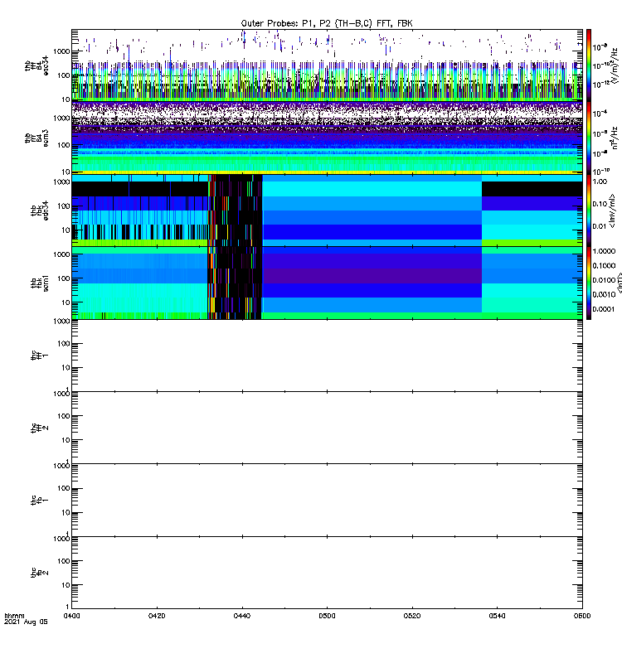
Task: Select the 0420 time axis label
Action: click(157, 616)
